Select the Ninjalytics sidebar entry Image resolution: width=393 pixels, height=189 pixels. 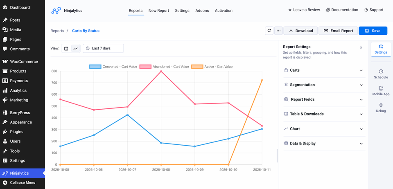coord(22,173)
